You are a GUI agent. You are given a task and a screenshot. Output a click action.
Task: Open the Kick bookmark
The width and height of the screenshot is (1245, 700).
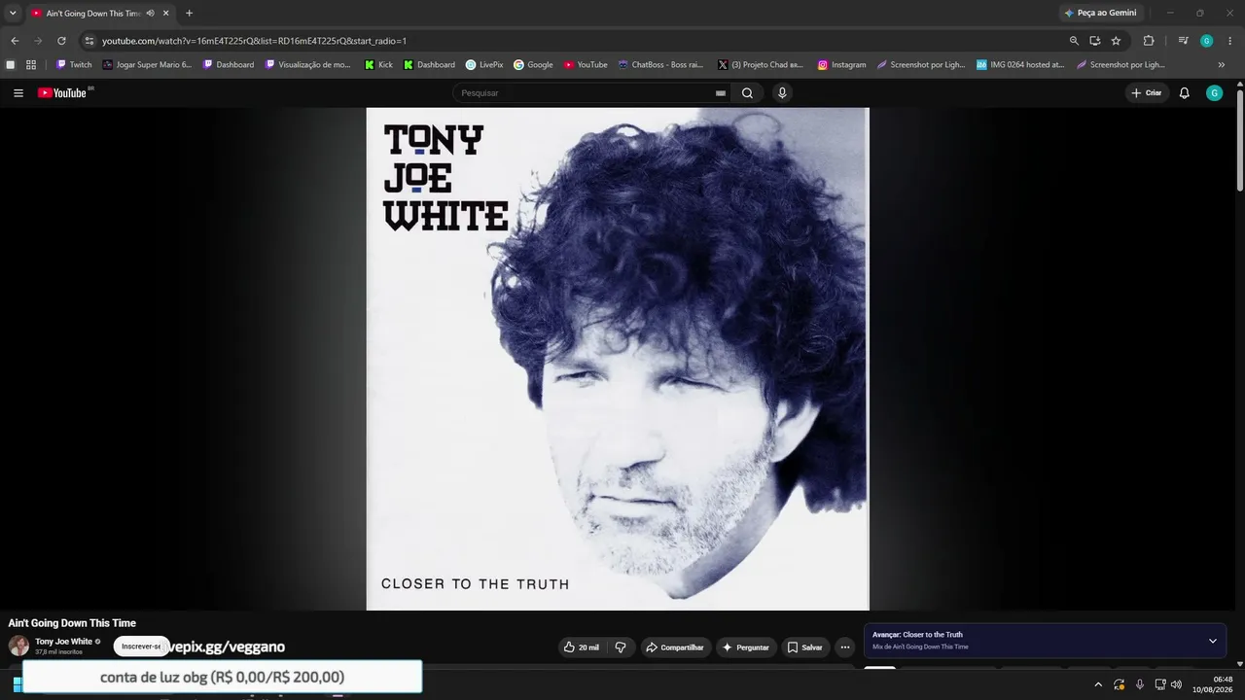[378, 65]
